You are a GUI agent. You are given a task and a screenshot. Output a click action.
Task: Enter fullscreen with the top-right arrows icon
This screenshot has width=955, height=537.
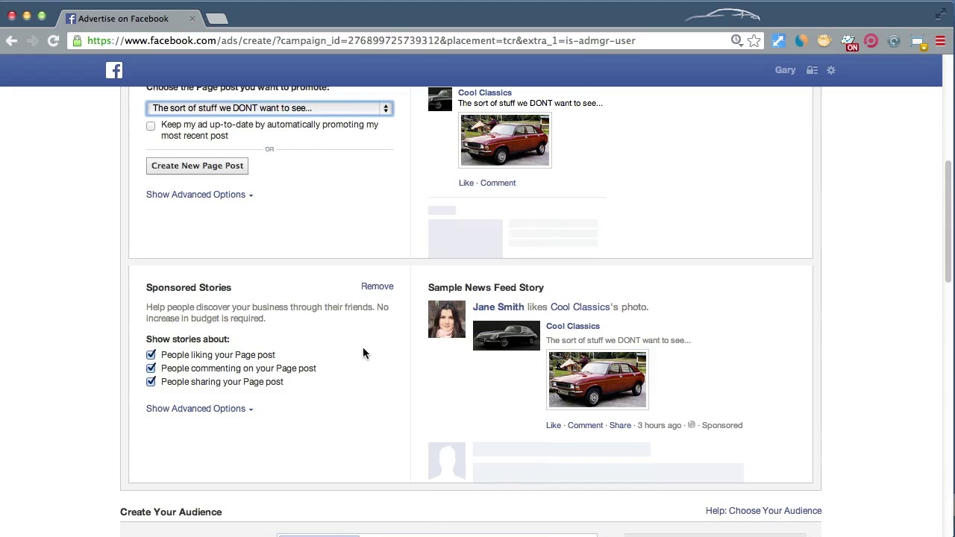(940, 13)
